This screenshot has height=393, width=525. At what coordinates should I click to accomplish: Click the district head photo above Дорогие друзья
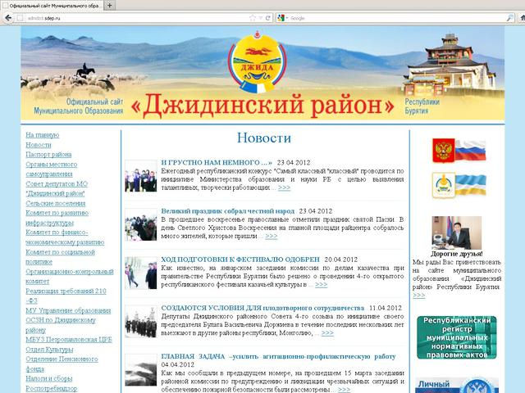(456, 233)
